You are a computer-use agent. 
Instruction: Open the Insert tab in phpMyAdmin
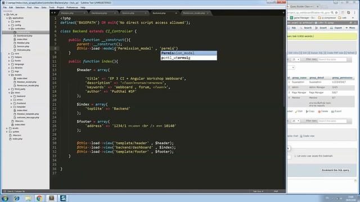(x=321, y=28)
